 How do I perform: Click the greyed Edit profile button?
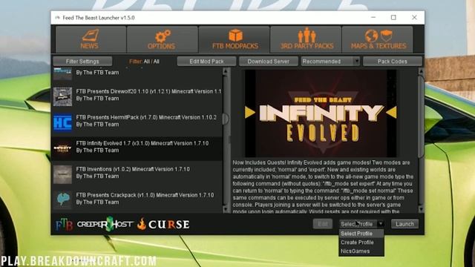[323, 224]
